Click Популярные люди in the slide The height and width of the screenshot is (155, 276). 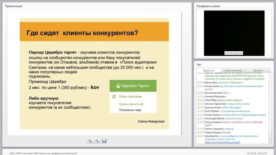click(130, 110)
